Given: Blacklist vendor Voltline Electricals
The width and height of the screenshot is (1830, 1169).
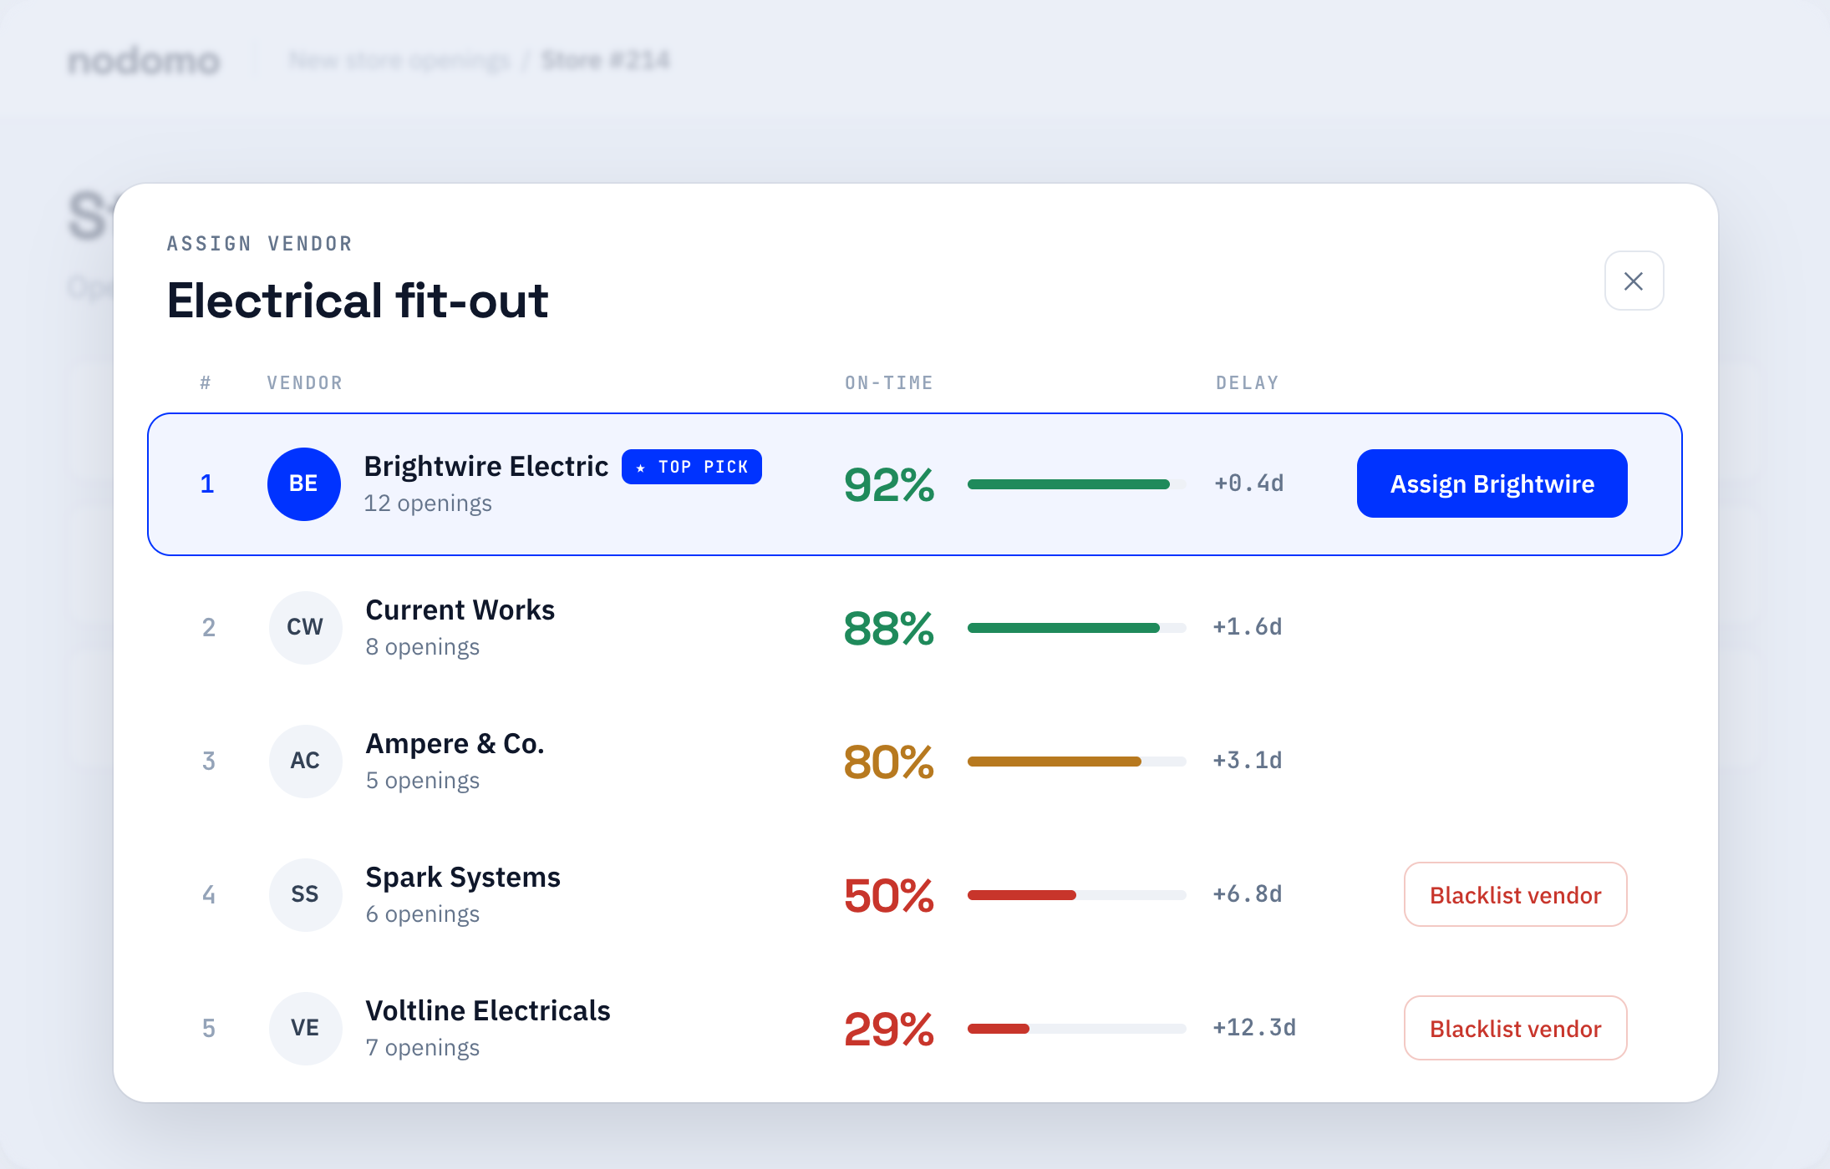Looking at the screenshot, I should [1515, 1028].
